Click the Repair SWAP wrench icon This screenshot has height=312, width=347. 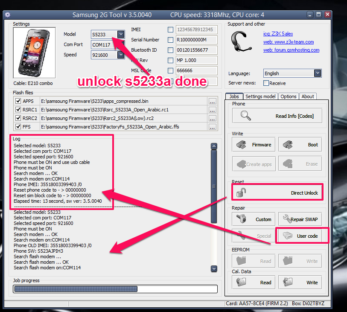[x=287, y=219]
